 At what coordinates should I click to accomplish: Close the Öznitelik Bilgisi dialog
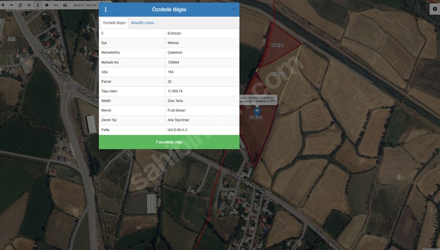pos(234,10)
